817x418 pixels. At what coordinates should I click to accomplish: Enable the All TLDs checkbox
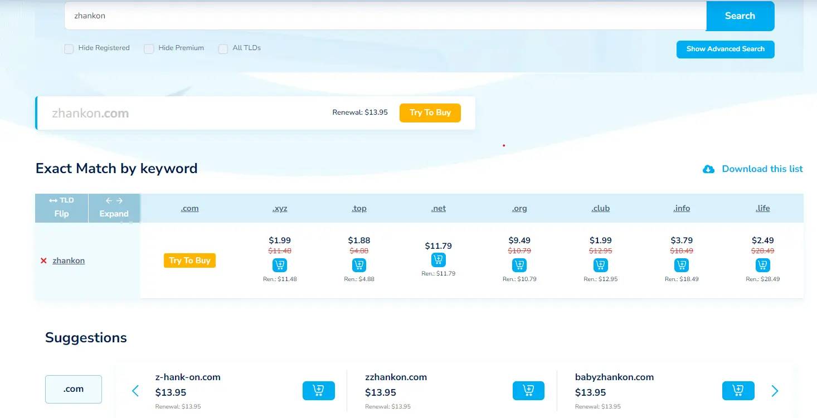(x=223, y=48)
